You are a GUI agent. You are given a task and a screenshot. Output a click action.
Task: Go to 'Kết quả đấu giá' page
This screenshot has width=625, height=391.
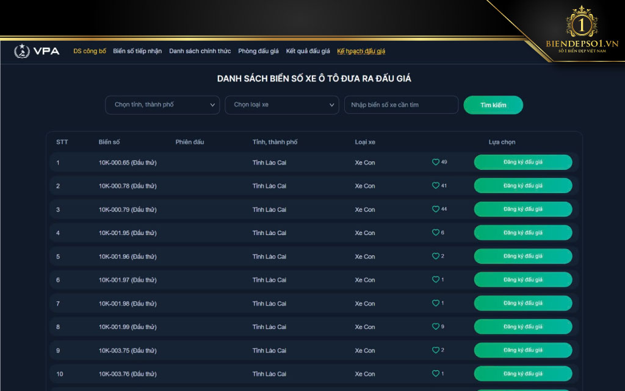tap(308, 51)
